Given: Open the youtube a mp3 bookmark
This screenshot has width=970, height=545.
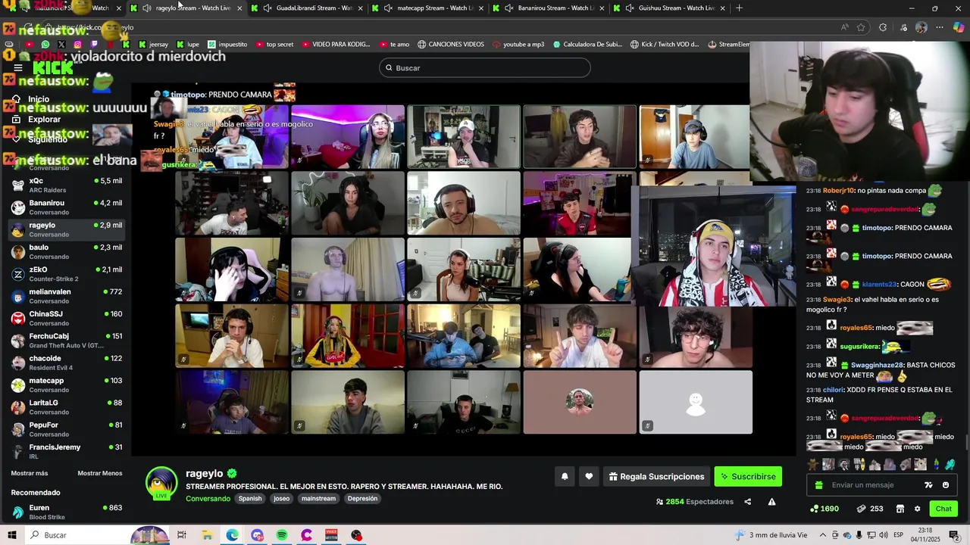Looking at the screenshot, I should tap(518, 45).
